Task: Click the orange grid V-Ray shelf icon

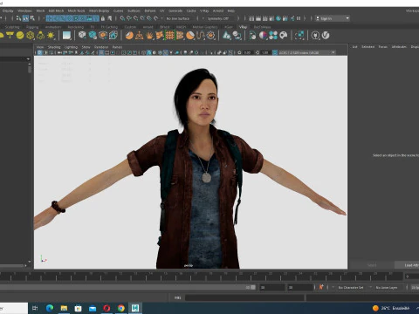Action: pyautogui.click(x=170, y=36)
